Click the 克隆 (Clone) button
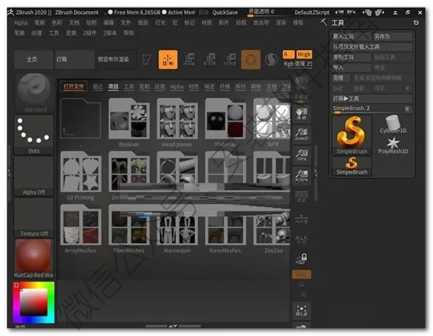 pos(341,78)
